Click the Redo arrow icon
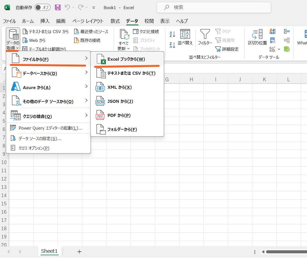The height and width of the screenshot is (258, 307). [80, 7]
